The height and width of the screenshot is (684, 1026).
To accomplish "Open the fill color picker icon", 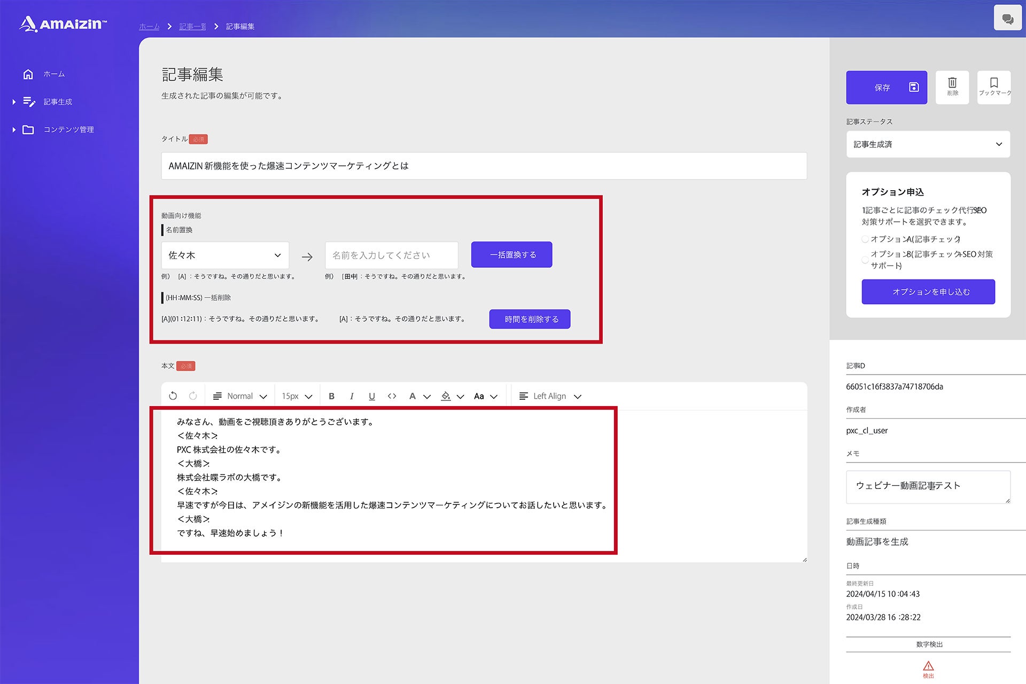I will (446, 396).
